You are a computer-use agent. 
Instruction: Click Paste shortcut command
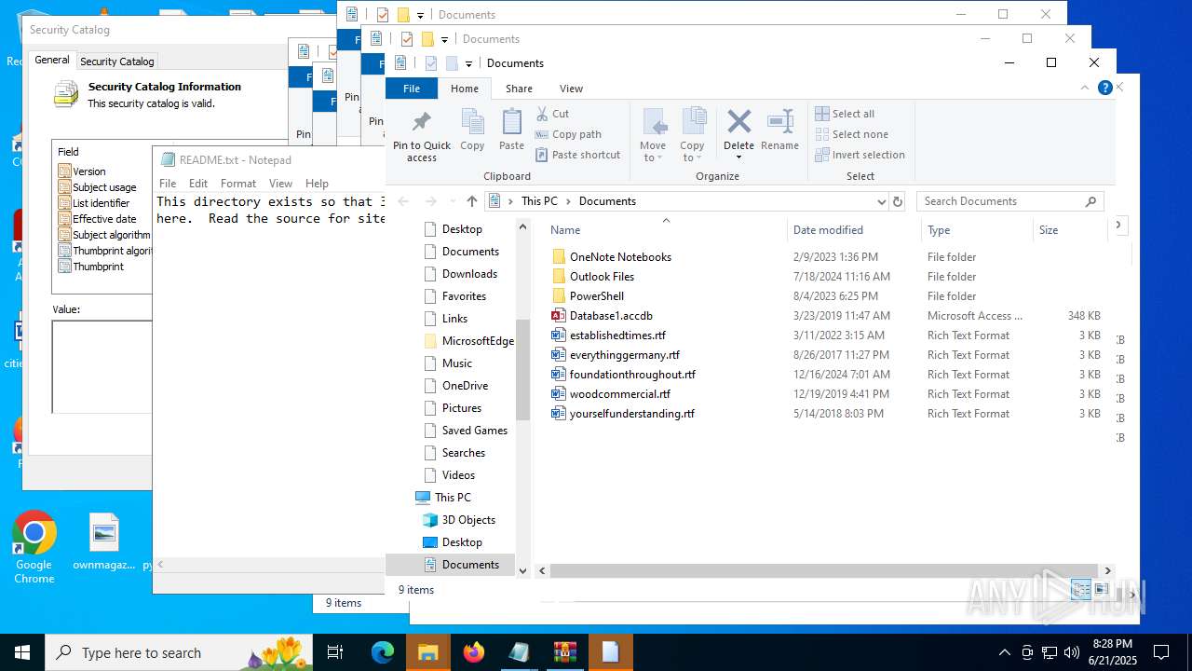578,155
